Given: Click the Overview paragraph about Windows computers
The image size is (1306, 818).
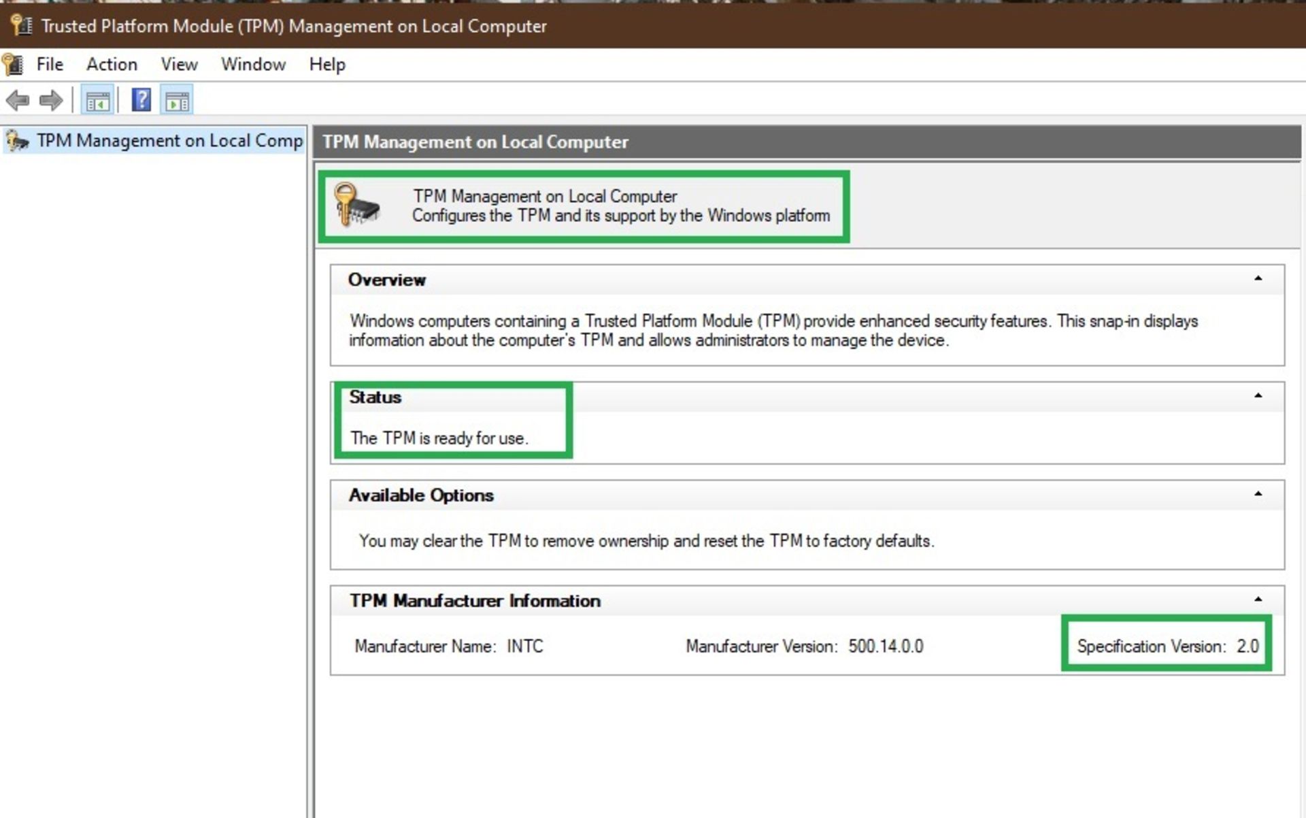Looking at the screenshot, I should click(x=773, y=330).
